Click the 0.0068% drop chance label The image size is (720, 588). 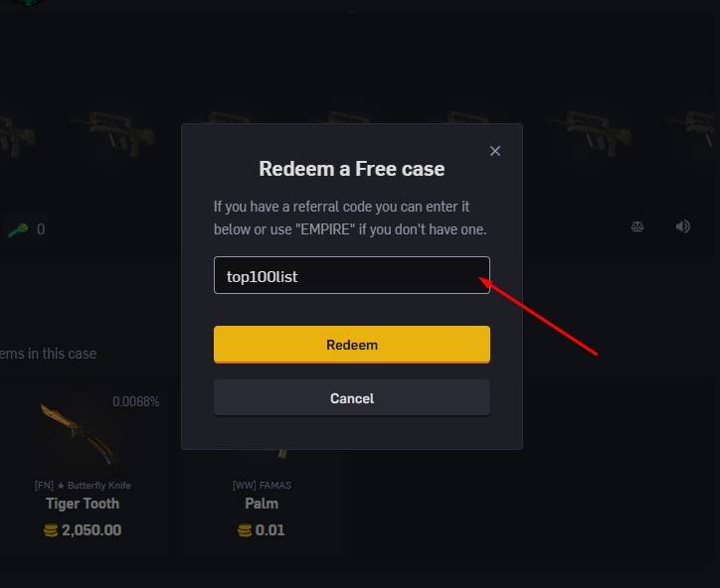pyautogui.click(x=135, y=401)
